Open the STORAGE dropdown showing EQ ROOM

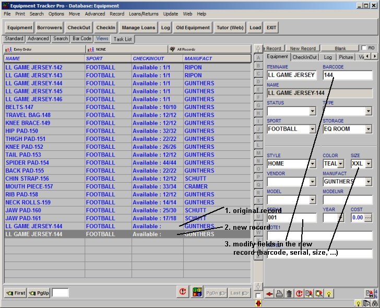[x=369, y=129]
